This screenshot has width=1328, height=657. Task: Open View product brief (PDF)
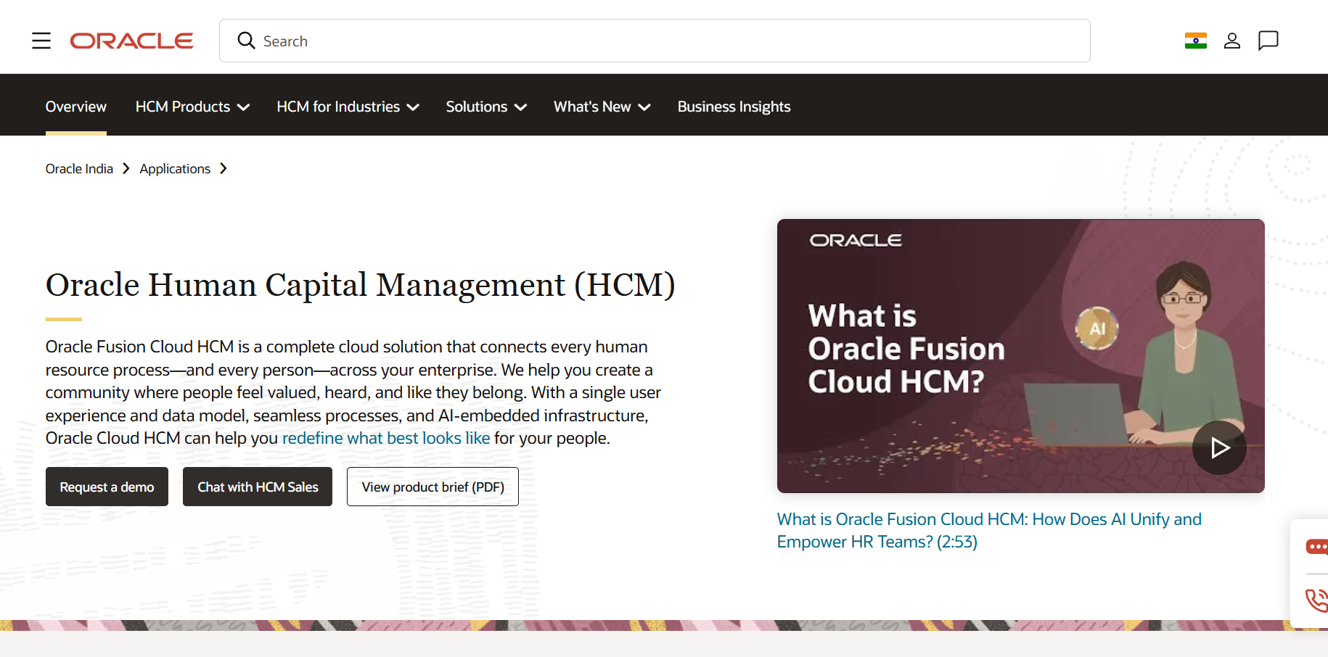pyautogui.click(x=433, y=487)
